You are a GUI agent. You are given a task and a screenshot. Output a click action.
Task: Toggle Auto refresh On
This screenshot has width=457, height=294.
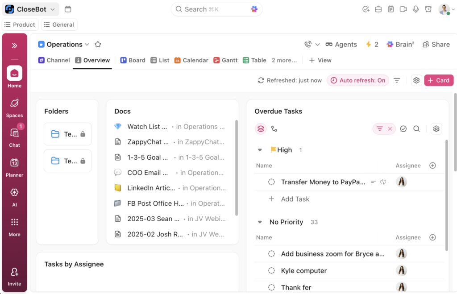tap(358, 80)
